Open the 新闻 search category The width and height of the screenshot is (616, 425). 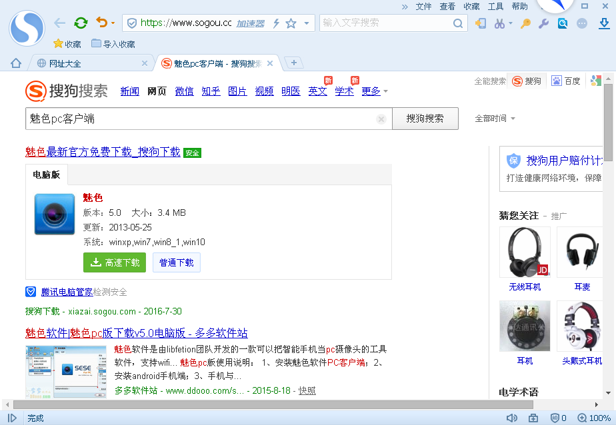click(x=129, y=91)
